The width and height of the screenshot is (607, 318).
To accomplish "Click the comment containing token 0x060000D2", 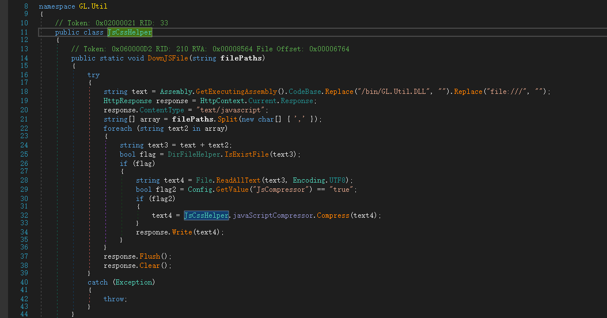I will [210, 49].
